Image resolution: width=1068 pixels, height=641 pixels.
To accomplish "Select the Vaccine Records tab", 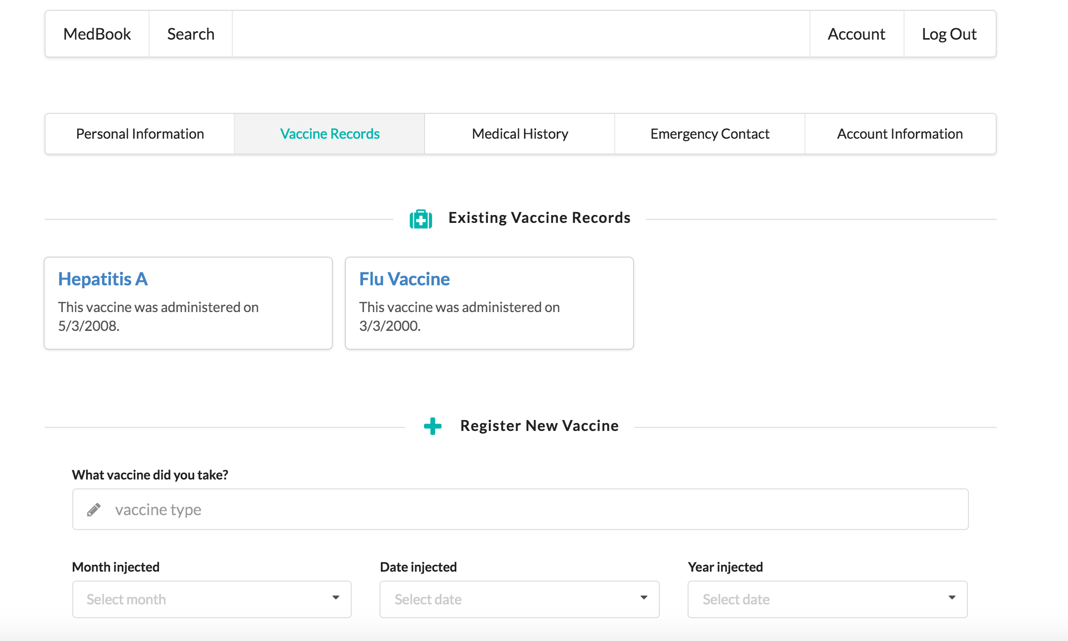I will point(329,134).
